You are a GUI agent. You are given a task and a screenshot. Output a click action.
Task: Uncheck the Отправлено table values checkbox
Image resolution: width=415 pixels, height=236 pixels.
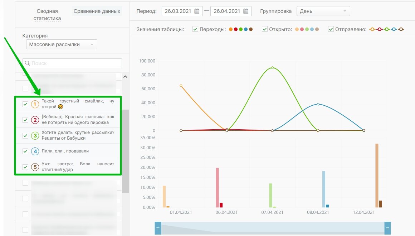click(331, 29)
